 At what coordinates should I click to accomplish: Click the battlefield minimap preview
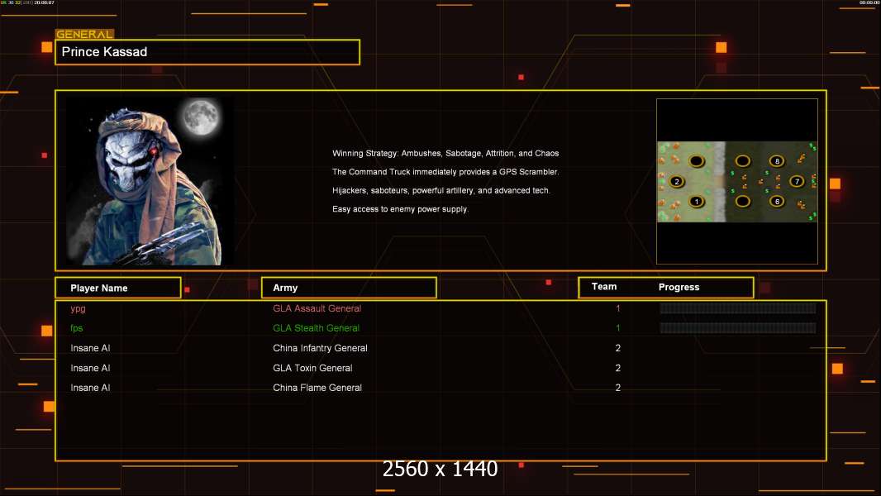tap(737, 181)
